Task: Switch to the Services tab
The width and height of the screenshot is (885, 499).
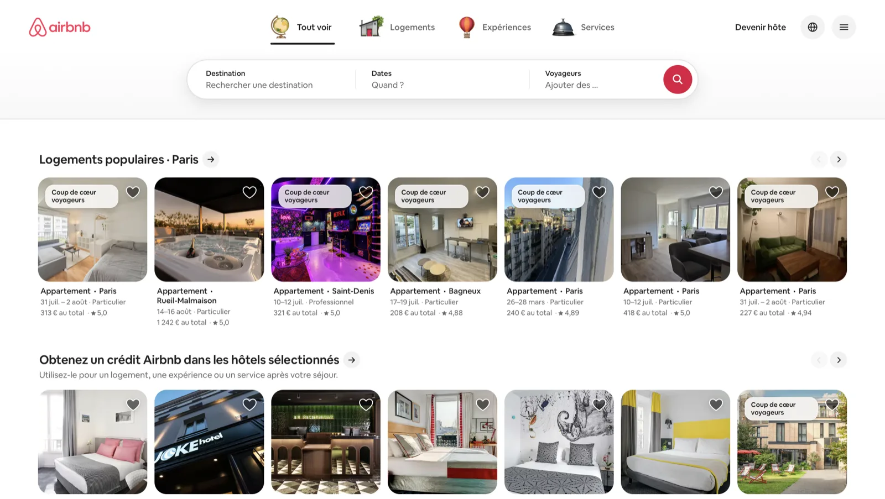Action: click(583, 27)
